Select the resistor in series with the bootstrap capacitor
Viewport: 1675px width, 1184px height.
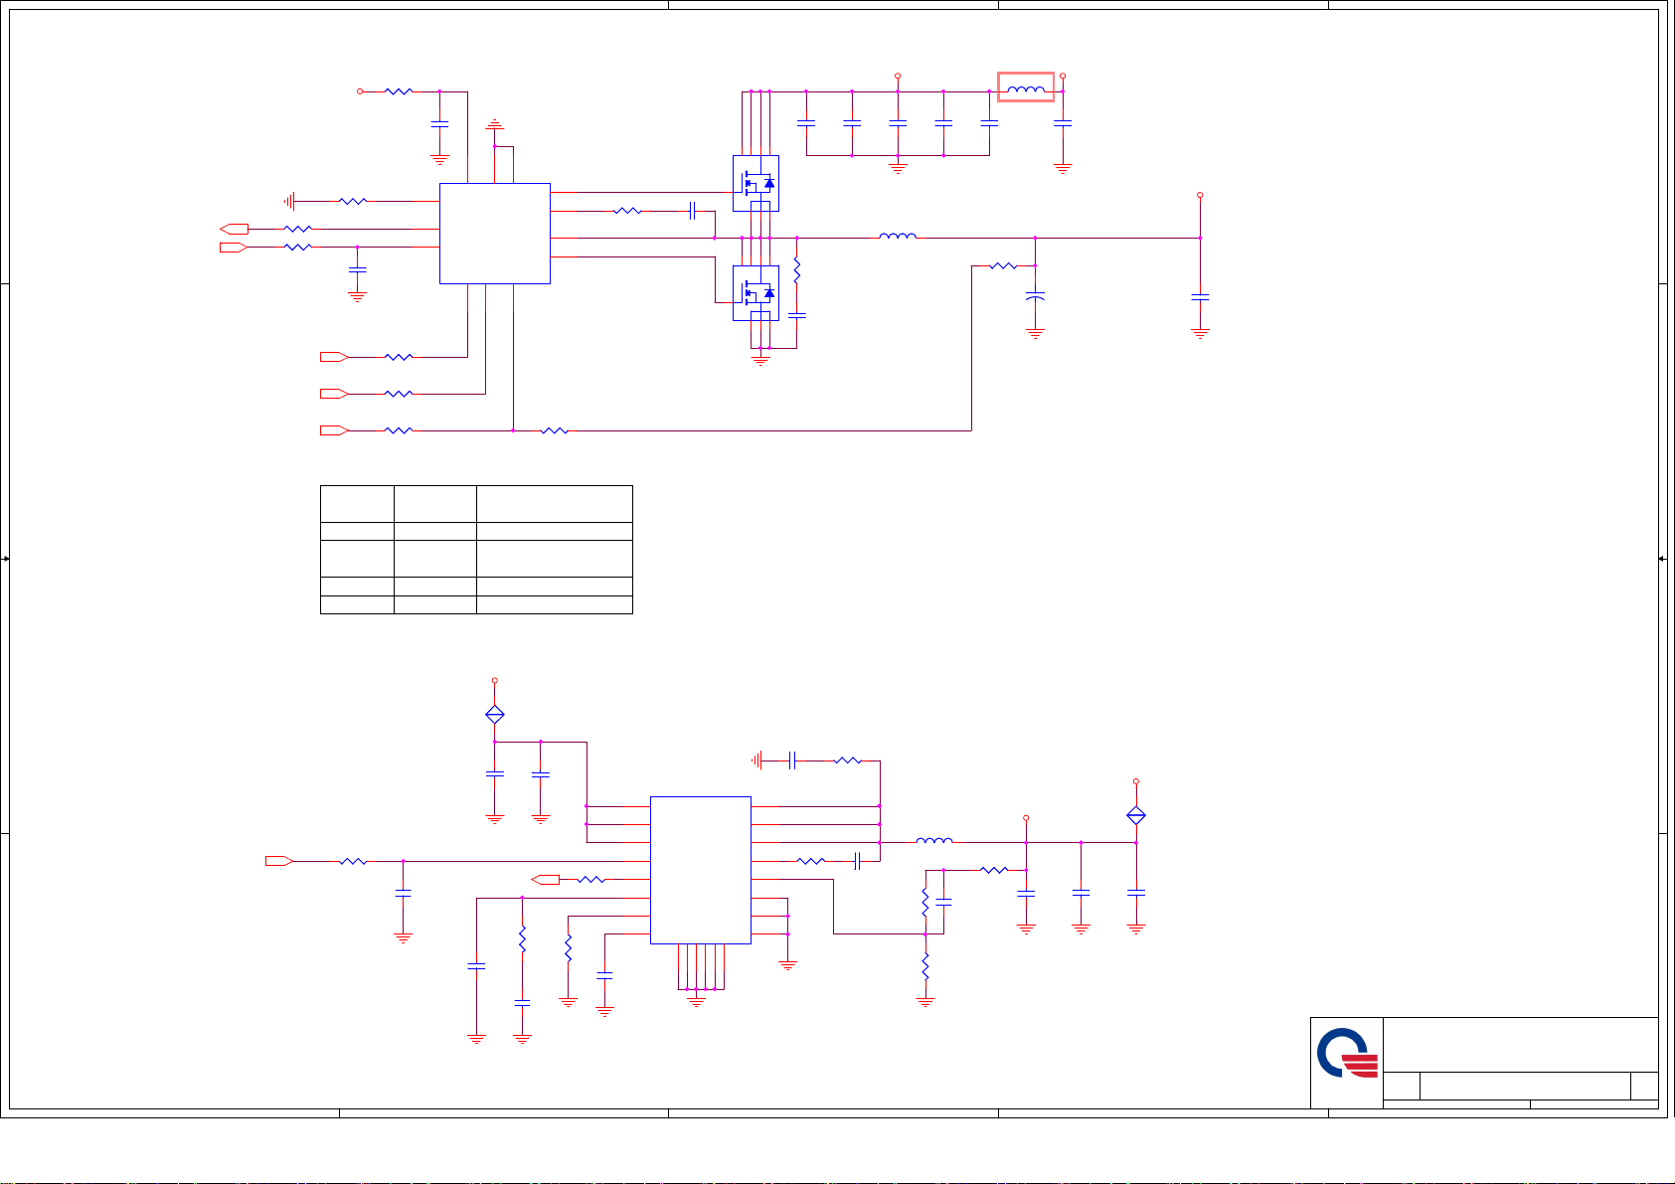(627, 211)
